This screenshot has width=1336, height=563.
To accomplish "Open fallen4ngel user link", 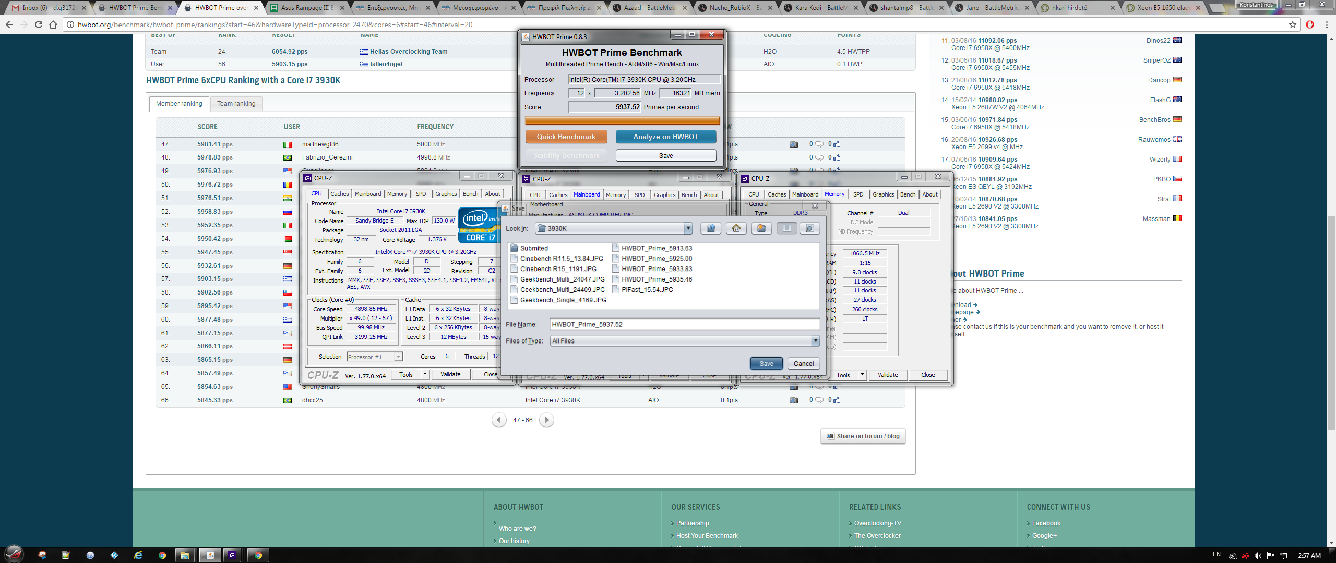I will (x=386, y=64).
